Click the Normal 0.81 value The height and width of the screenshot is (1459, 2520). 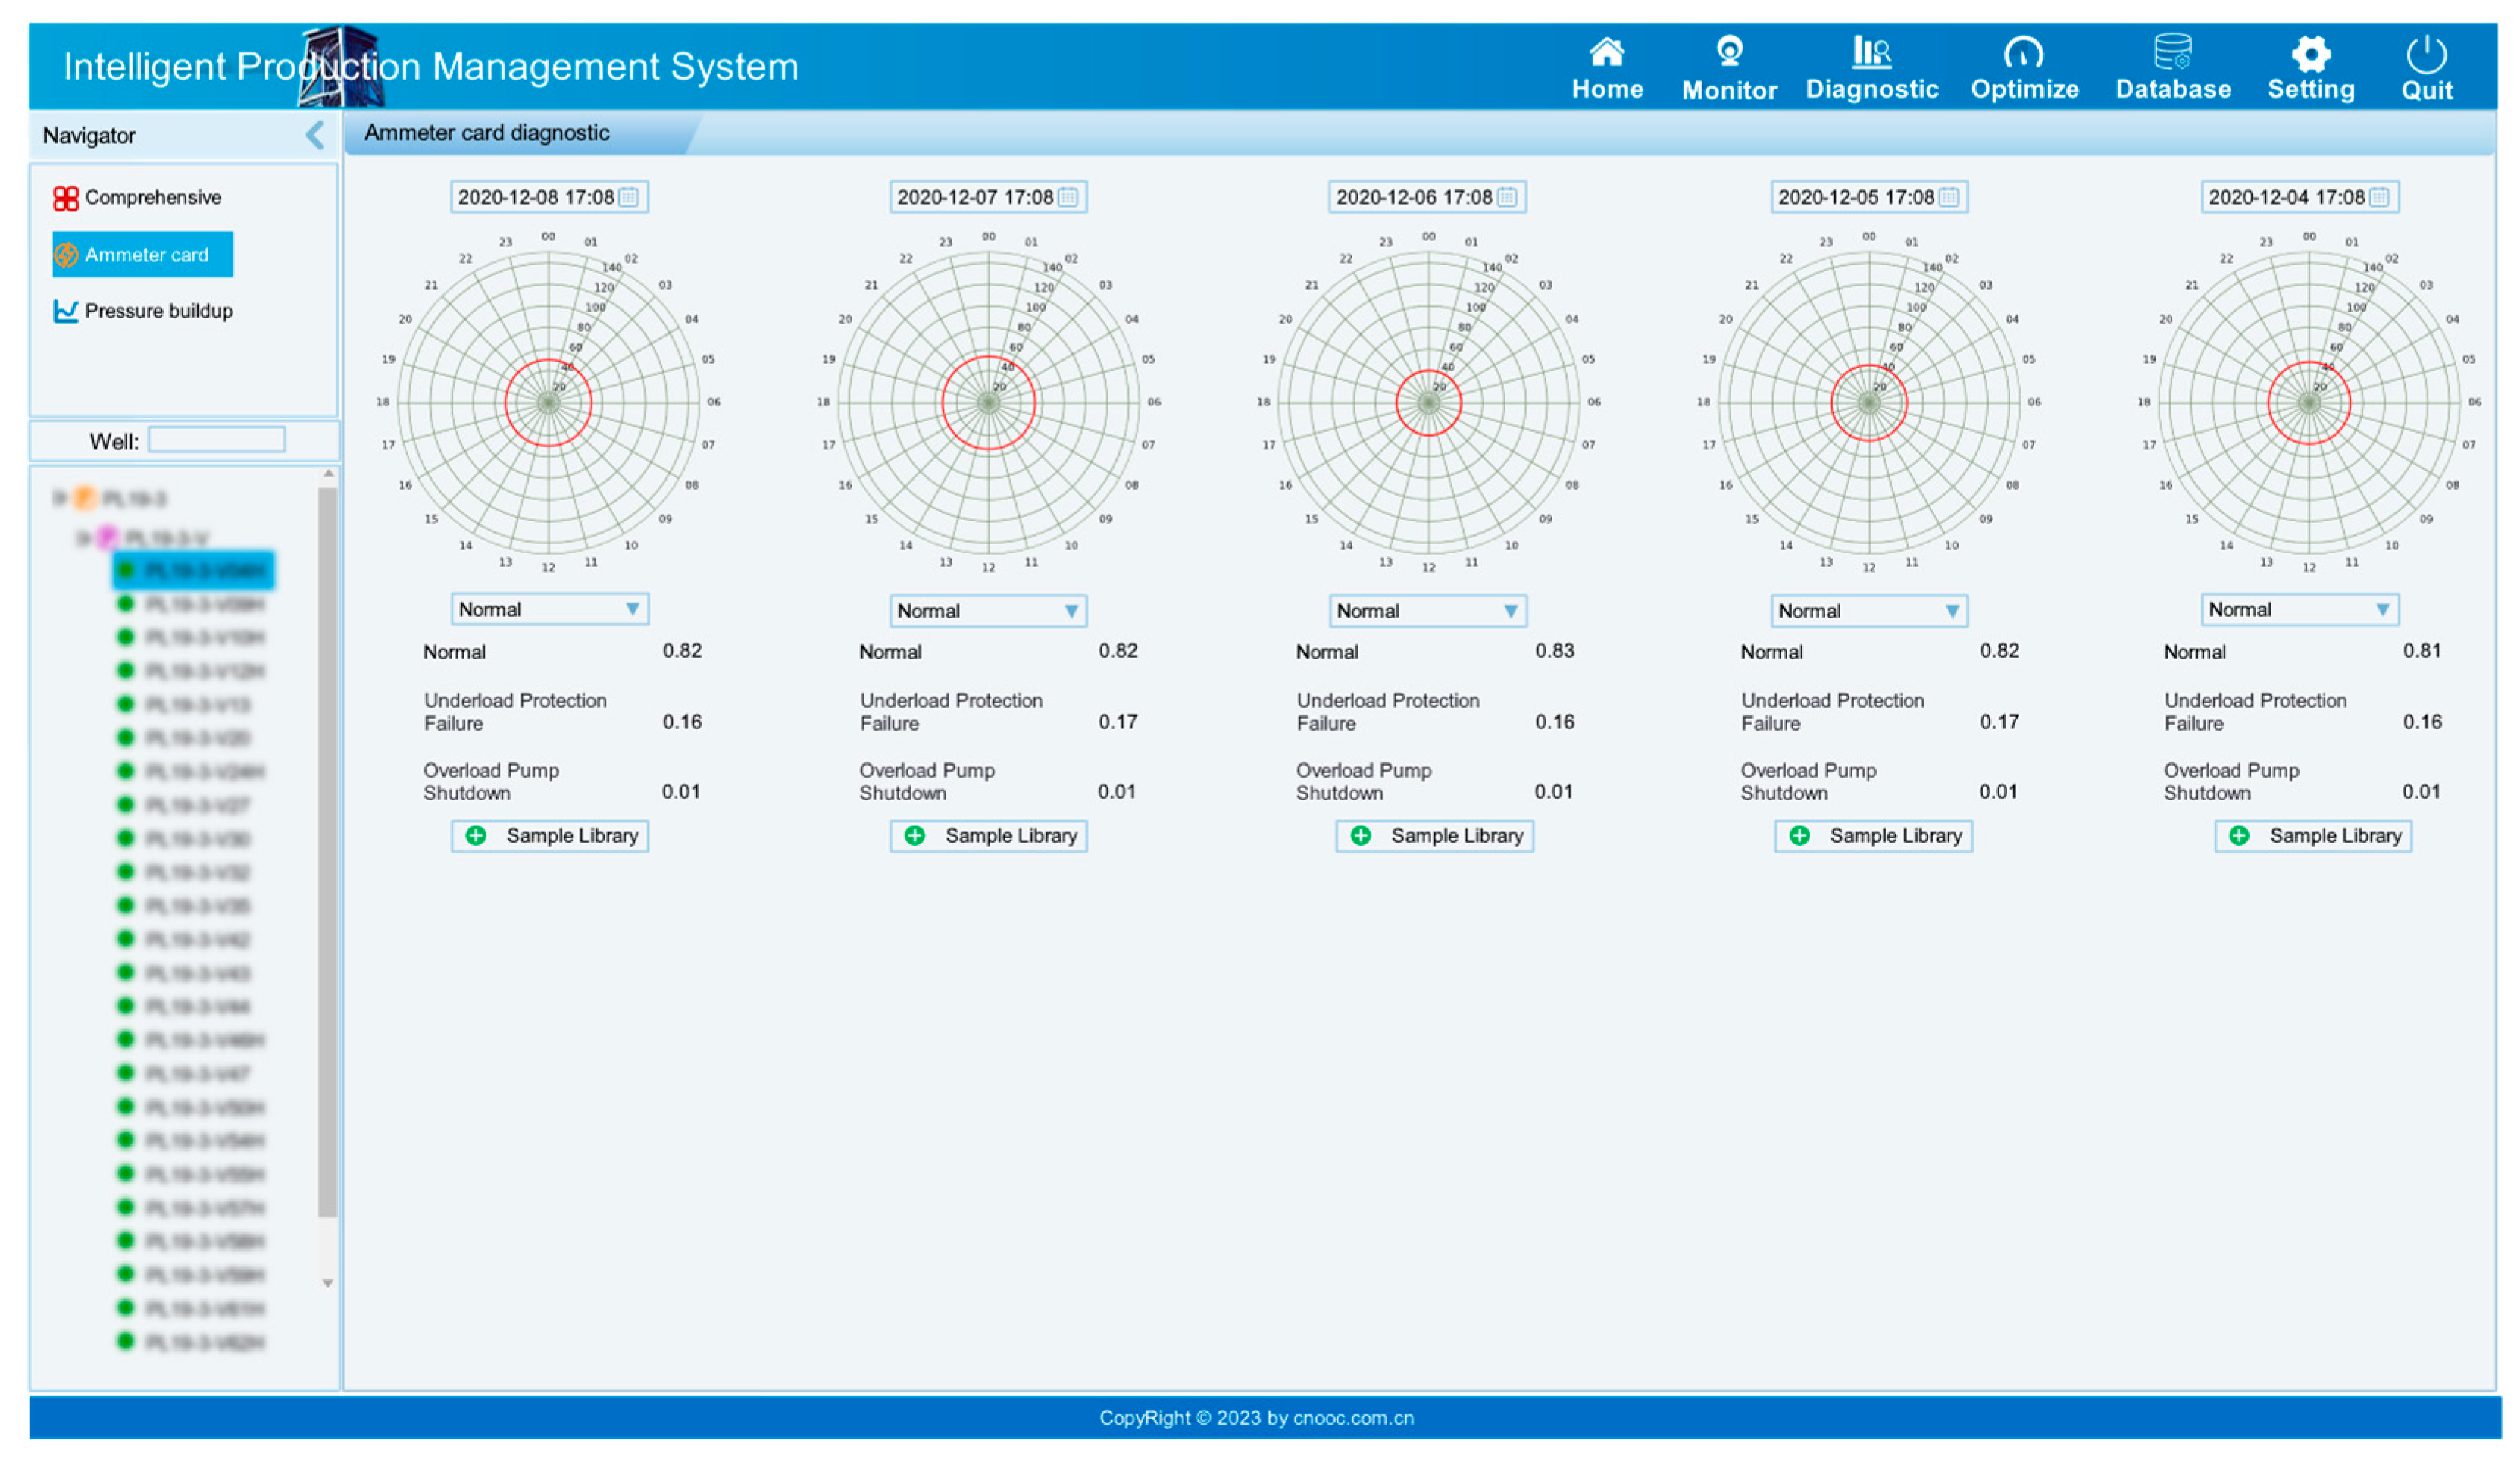(2422, 651)
